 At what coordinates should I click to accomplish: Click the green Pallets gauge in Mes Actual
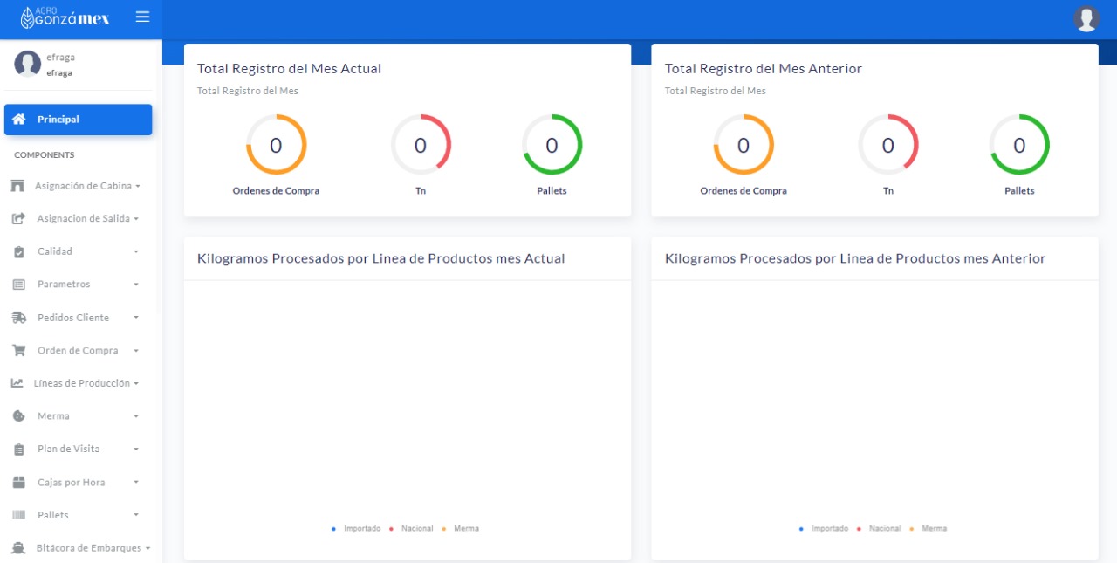552,145
